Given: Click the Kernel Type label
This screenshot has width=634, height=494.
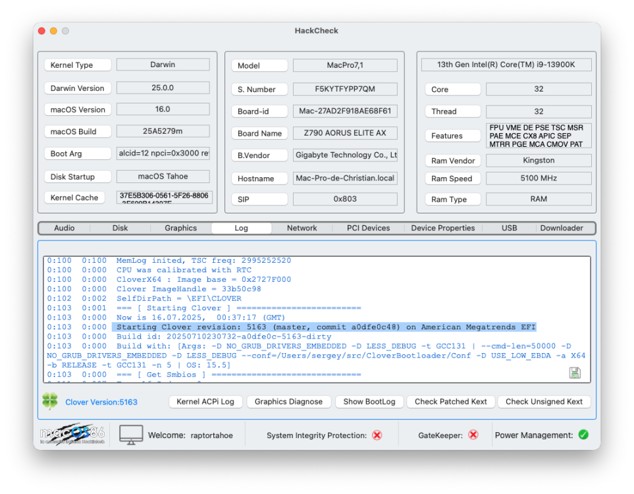Looking at the screenshot, I should [x=78, y=65].
